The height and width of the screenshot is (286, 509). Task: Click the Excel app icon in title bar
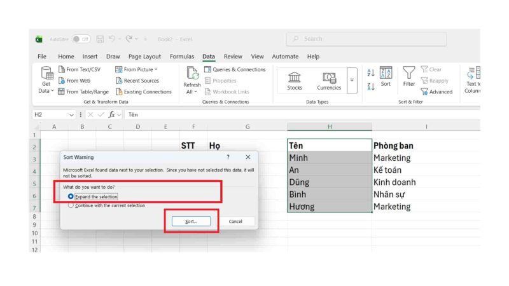coord(39,39)
